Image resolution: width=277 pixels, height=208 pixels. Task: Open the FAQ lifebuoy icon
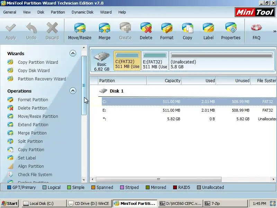click(256, 28)
